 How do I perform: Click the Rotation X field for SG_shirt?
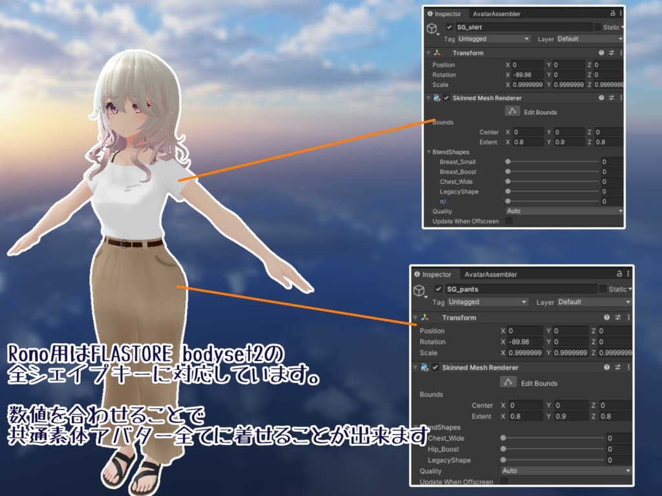click(528, 75)
